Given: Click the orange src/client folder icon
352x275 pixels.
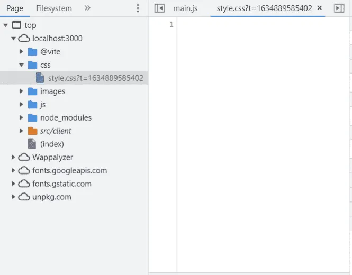Looking at the screenshot, I should point(32,131).
